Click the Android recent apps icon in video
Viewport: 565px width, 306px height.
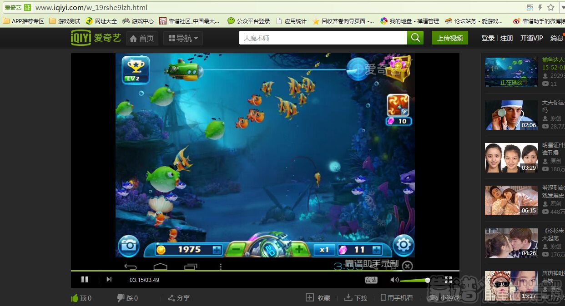click(191, 267)
